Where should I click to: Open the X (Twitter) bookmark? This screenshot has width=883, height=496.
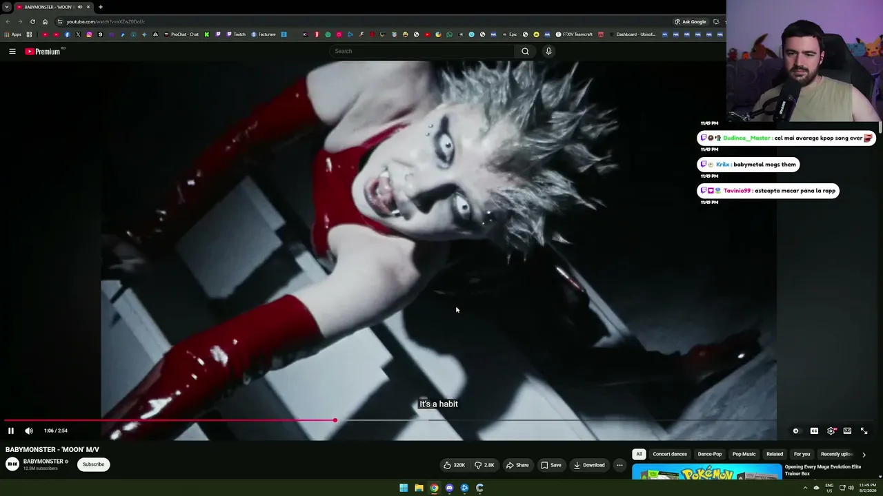(x=78, y=34)
